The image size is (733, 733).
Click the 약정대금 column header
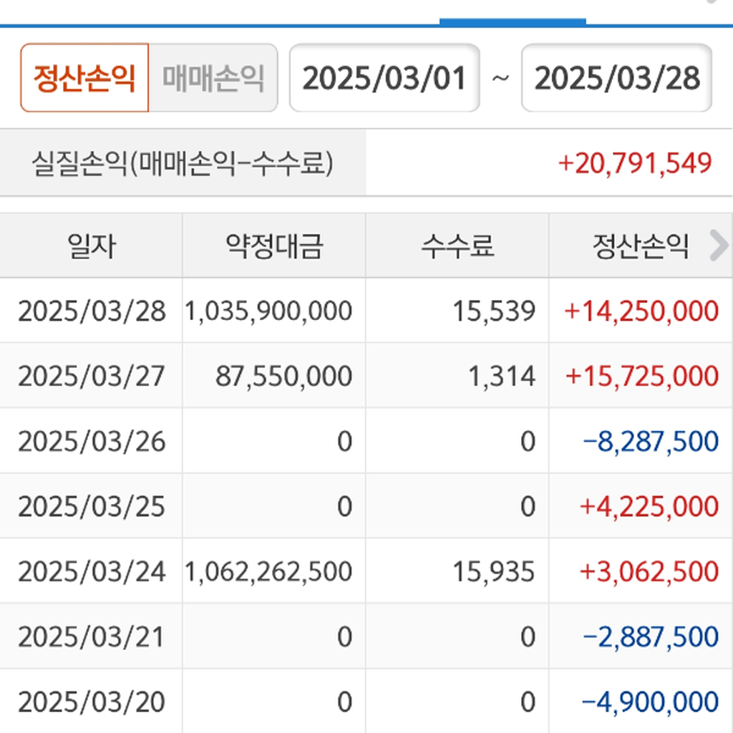pyautogui.click(x=274, y=246)
